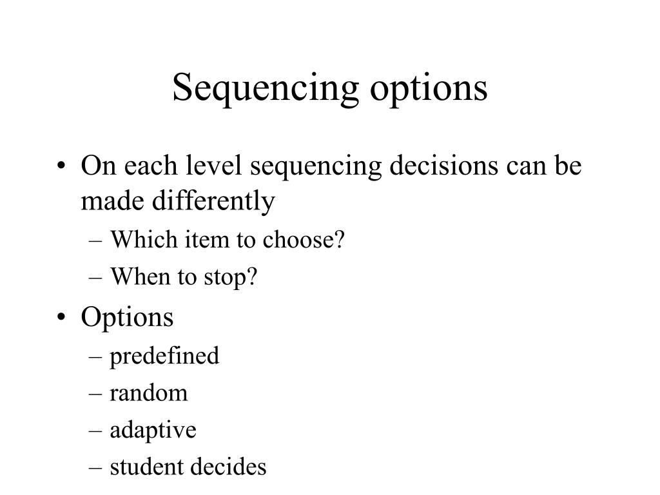Click the word 'options' in title
The image size is (660, 495).
[429, 89]
